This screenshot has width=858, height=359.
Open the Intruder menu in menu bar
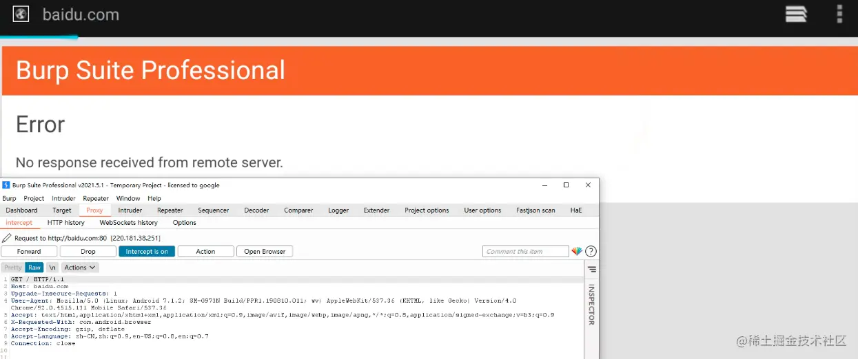coord(64,198)
